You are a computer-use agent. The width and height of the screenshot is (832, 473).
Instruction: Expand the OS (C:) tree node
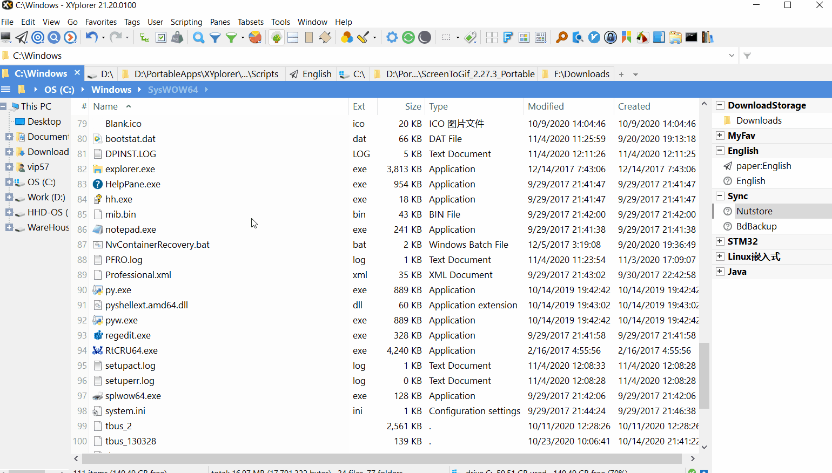pyautogui.click(x=9, y=182)
